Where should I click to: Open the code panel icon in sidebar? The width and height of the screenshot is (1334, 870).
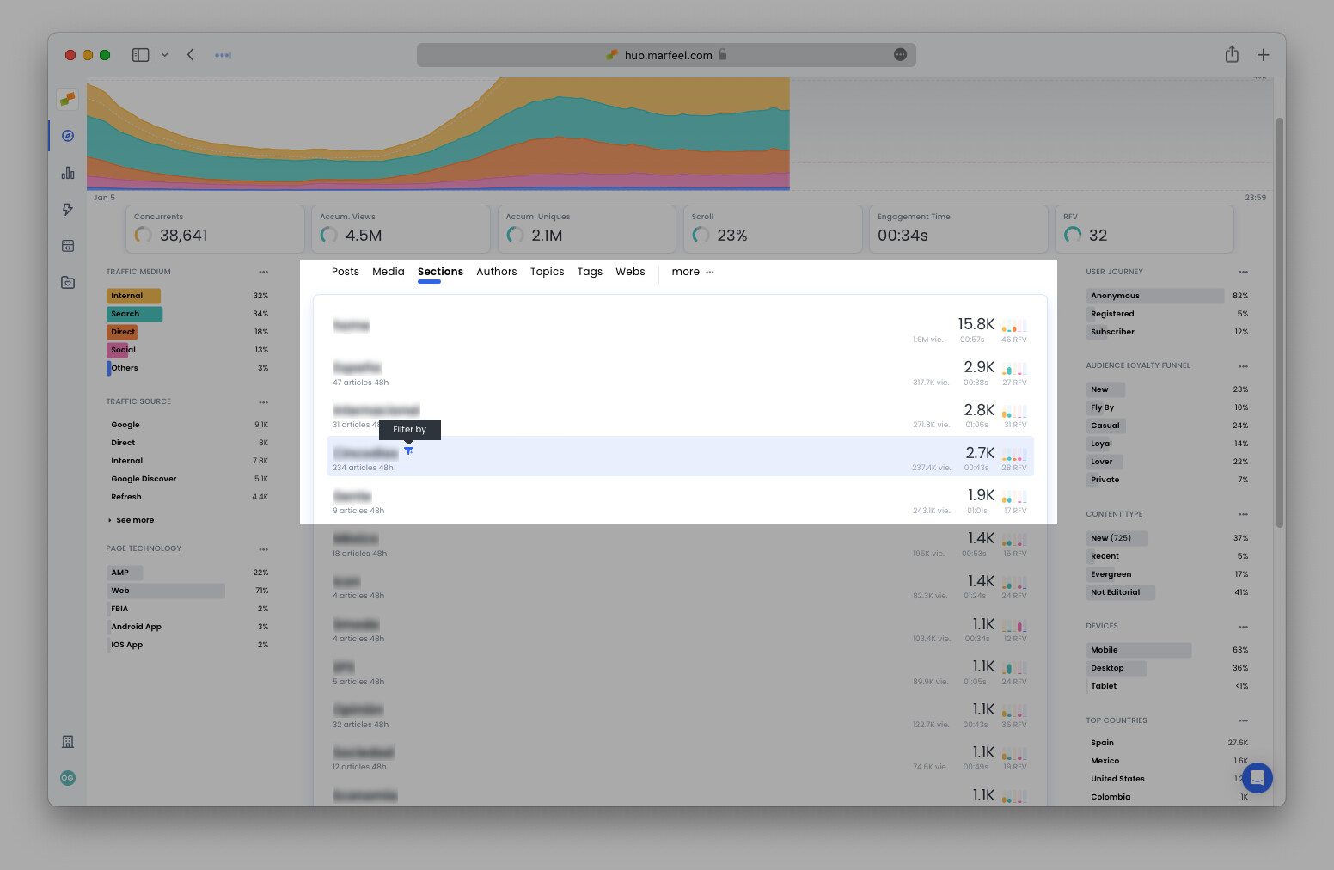pyautogui.click(x=67, y=246)
